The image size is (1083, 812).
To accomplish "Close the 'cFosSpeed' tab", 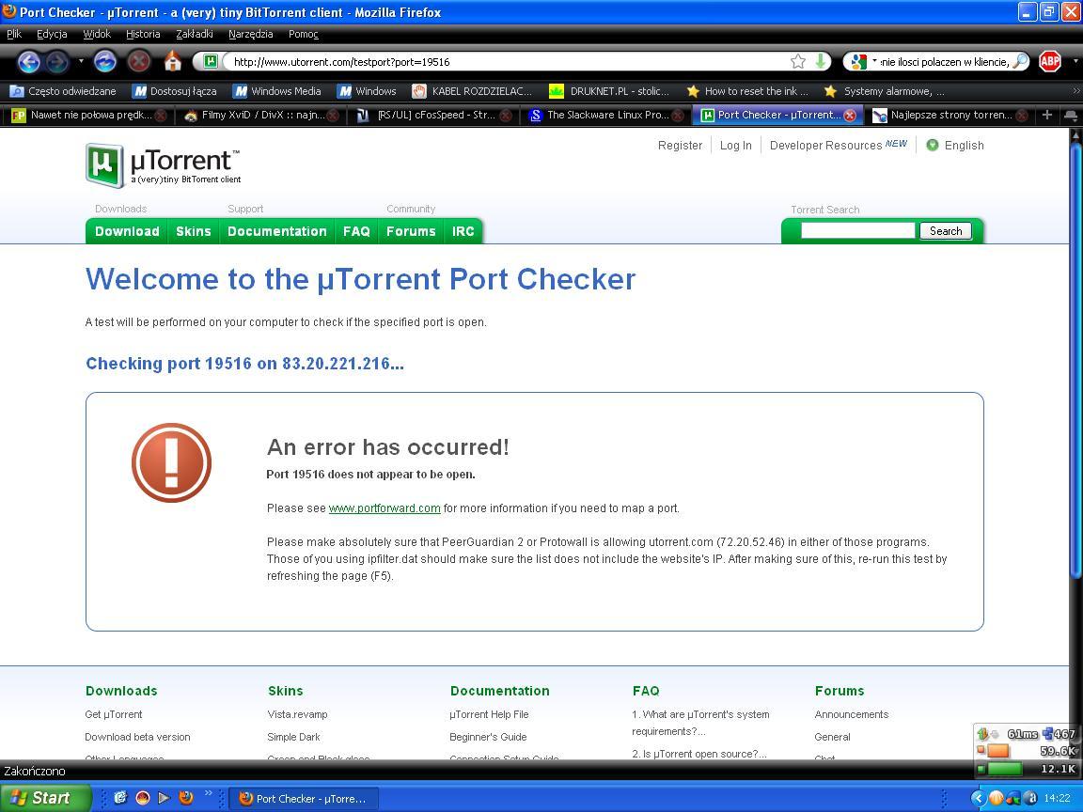I will pyautogui.click(x=507, y=116).
